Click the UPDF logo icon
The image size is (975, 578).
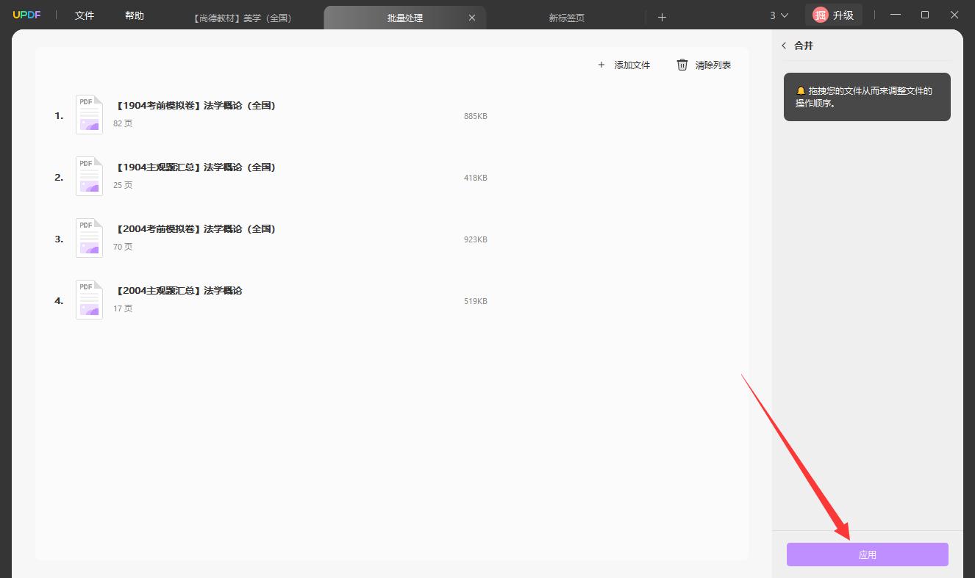click(26, 15)
